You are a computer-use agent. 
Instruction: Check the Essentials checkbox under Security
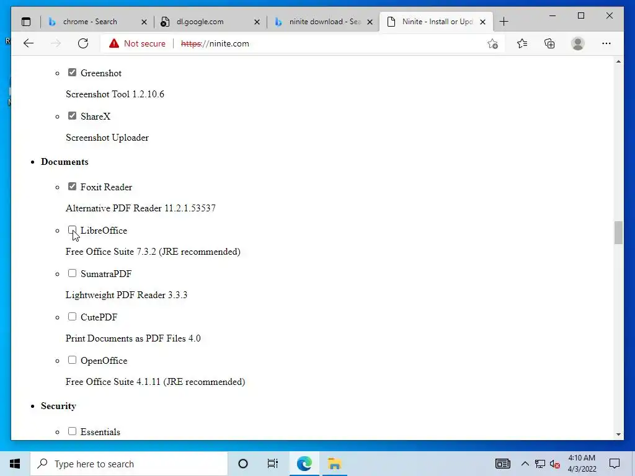click(x=72, y=431)
